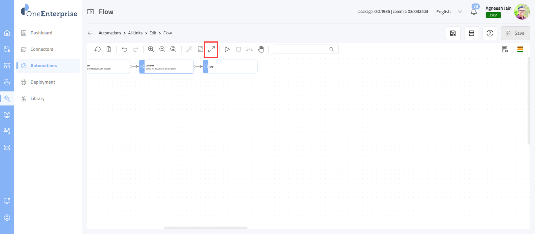Click the back arrow beside breadcrumb
This screenshot has height=234, width=535.
click(x=90, y=33)
